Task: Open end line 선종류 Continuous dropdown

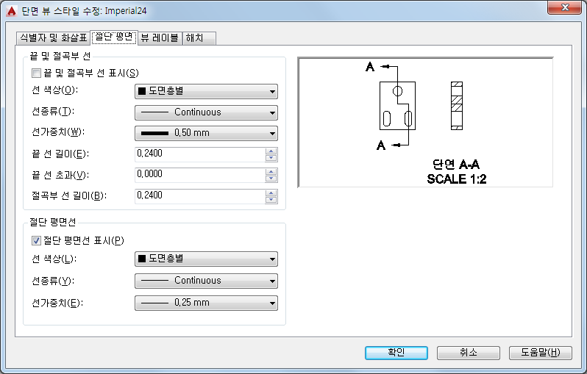Action: (x=206, y=112)
